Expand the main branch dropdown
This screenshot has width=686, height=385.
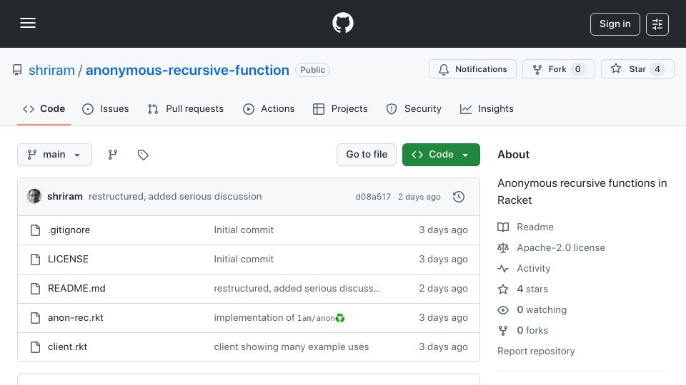point(55,155)
